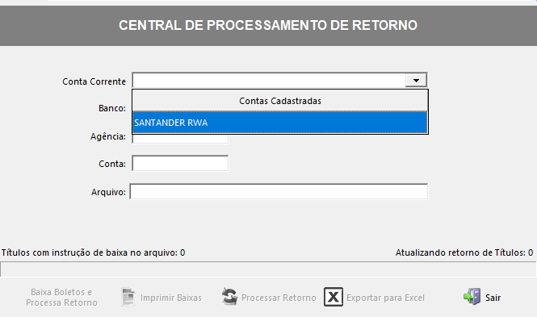Open the Conta Corrente dropdown arrow
The height and width of the screenshot is (317, 537).
coord(416,81)
